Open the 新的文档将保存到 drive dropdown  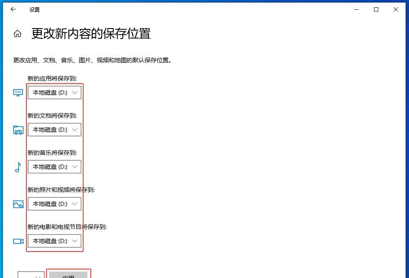[54, 130]
